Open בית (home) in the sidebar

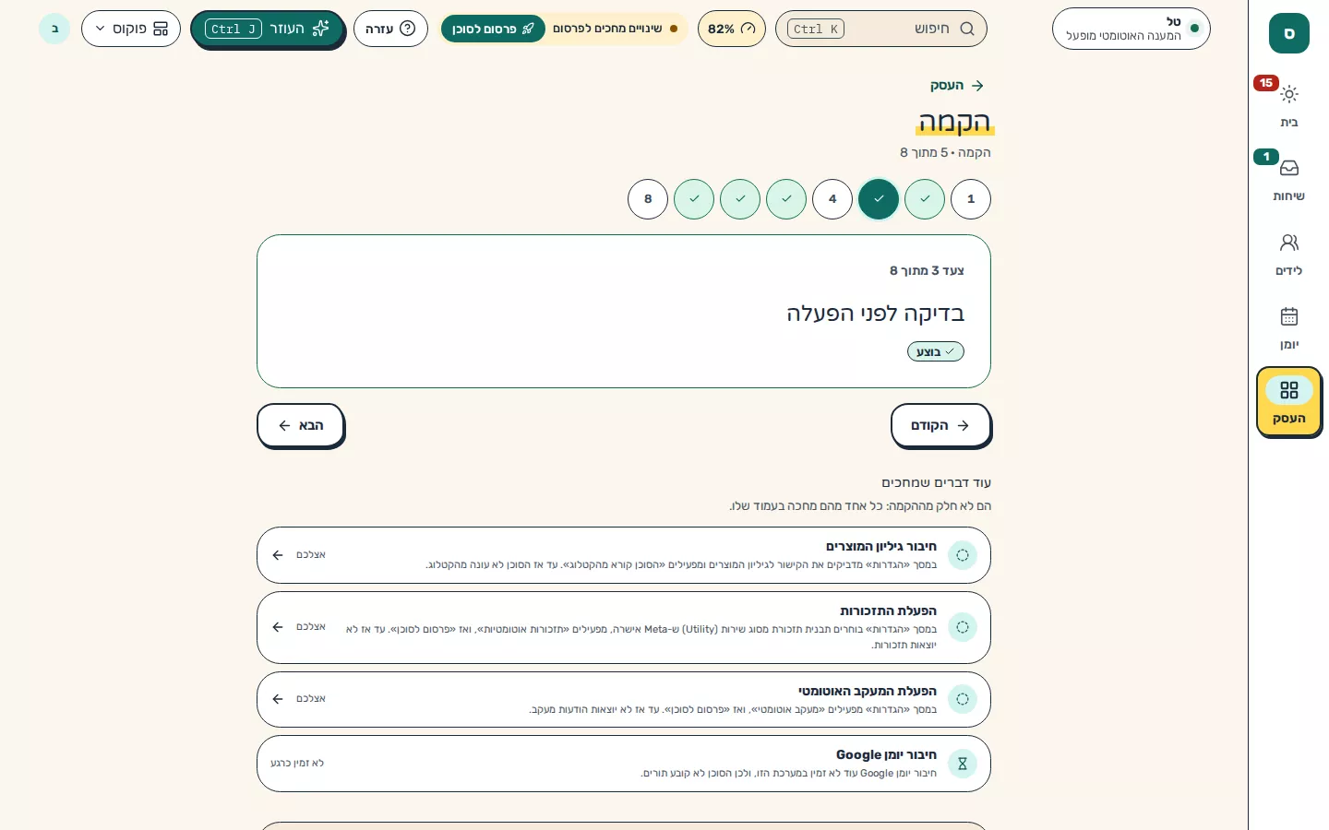[x=1288, y=105]
